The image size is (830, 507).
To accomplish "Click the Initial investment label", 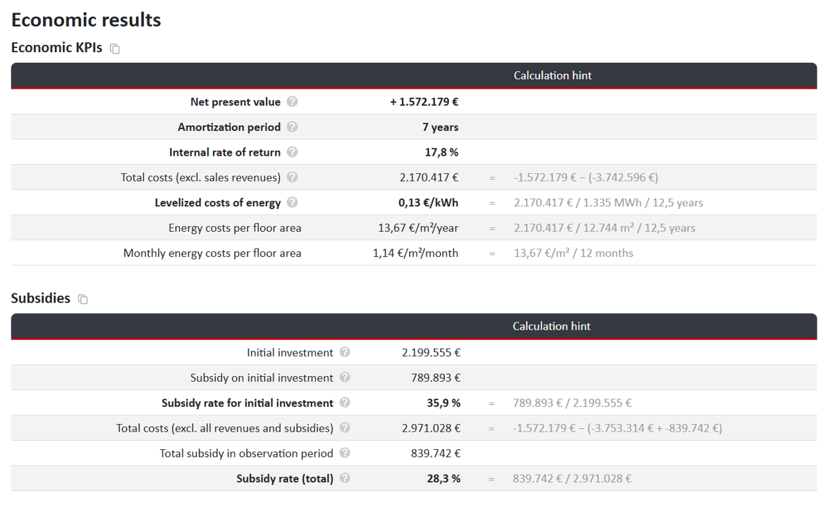I will 290,353.
